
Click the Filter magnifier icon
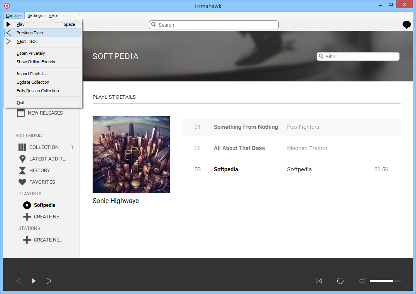click(x=321, y=56)
